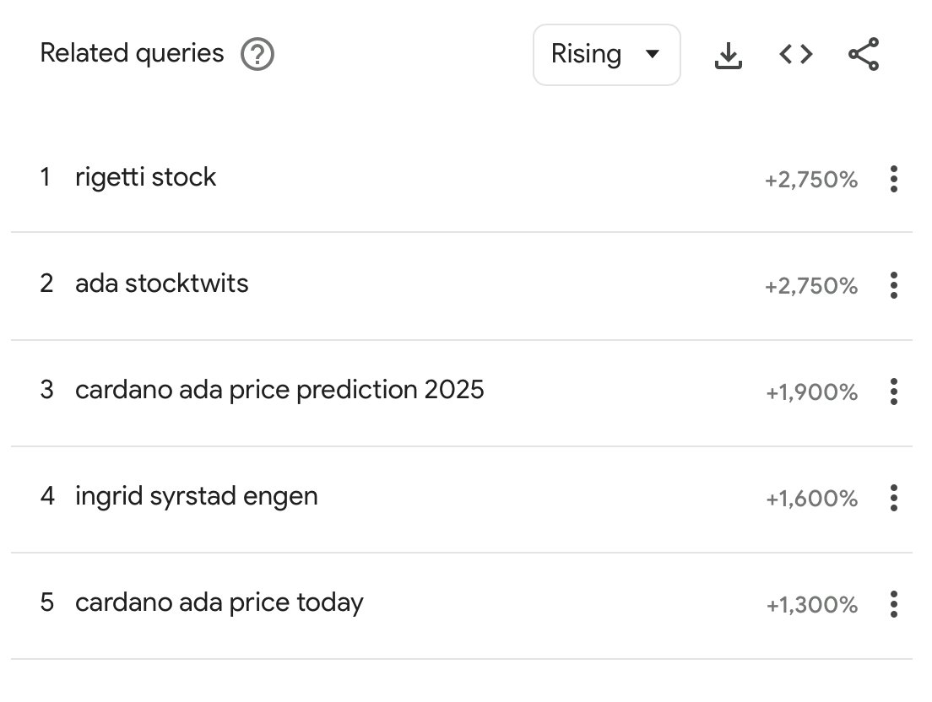
Task: Open the rigetti stock query
Action: tap(145, 177)
